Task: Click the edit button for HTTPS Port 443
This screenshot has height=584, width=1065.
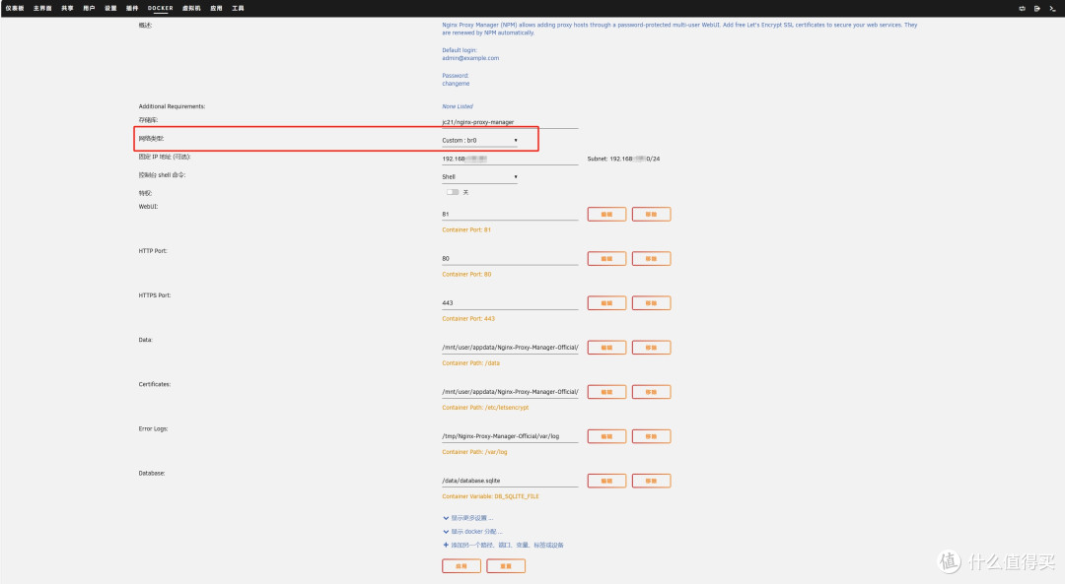Action: pyautogui.click(x=606, y=303)
